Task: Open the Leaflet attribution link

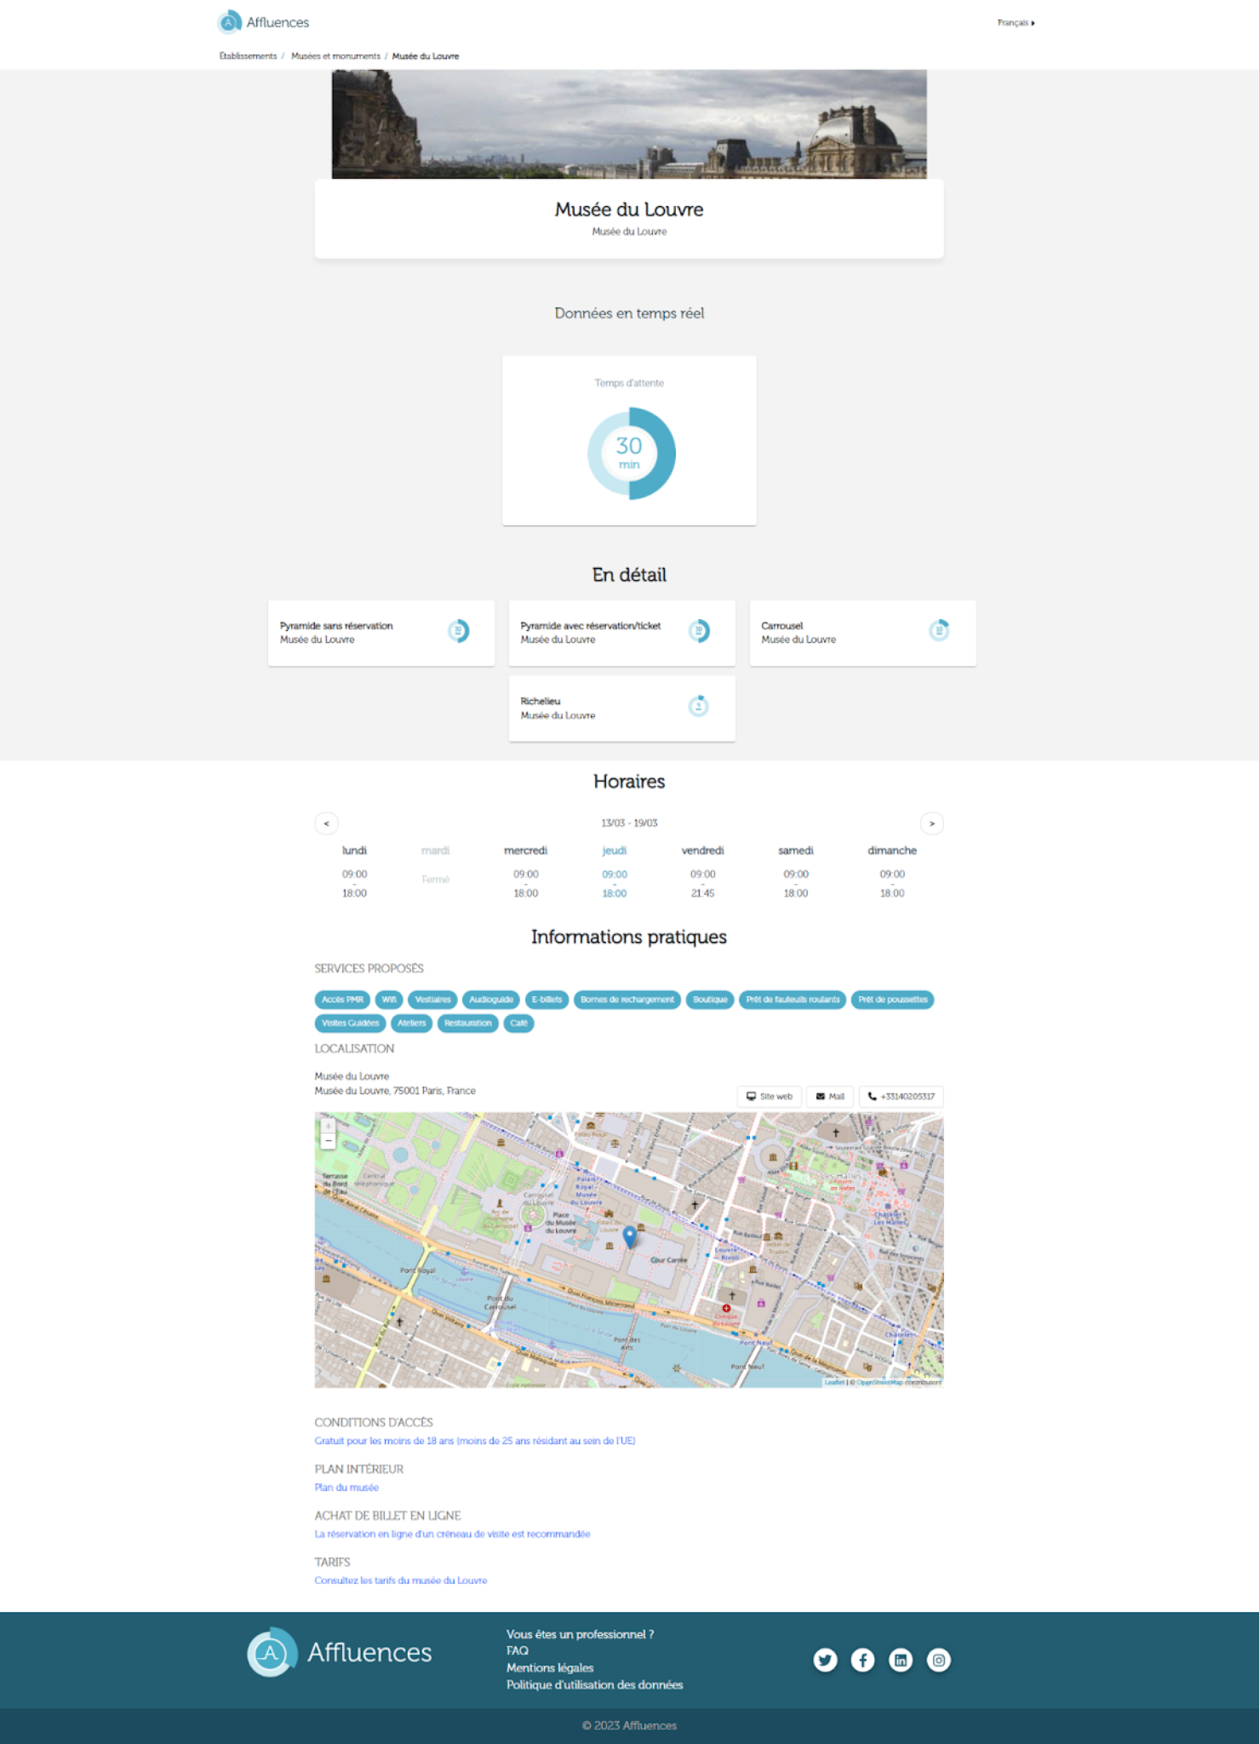Action: 834,1382
